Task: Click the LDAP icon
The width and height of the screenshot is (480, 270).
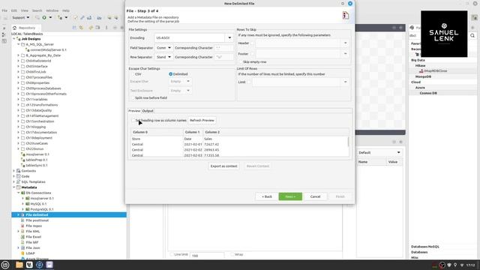Action: [22, 253]
